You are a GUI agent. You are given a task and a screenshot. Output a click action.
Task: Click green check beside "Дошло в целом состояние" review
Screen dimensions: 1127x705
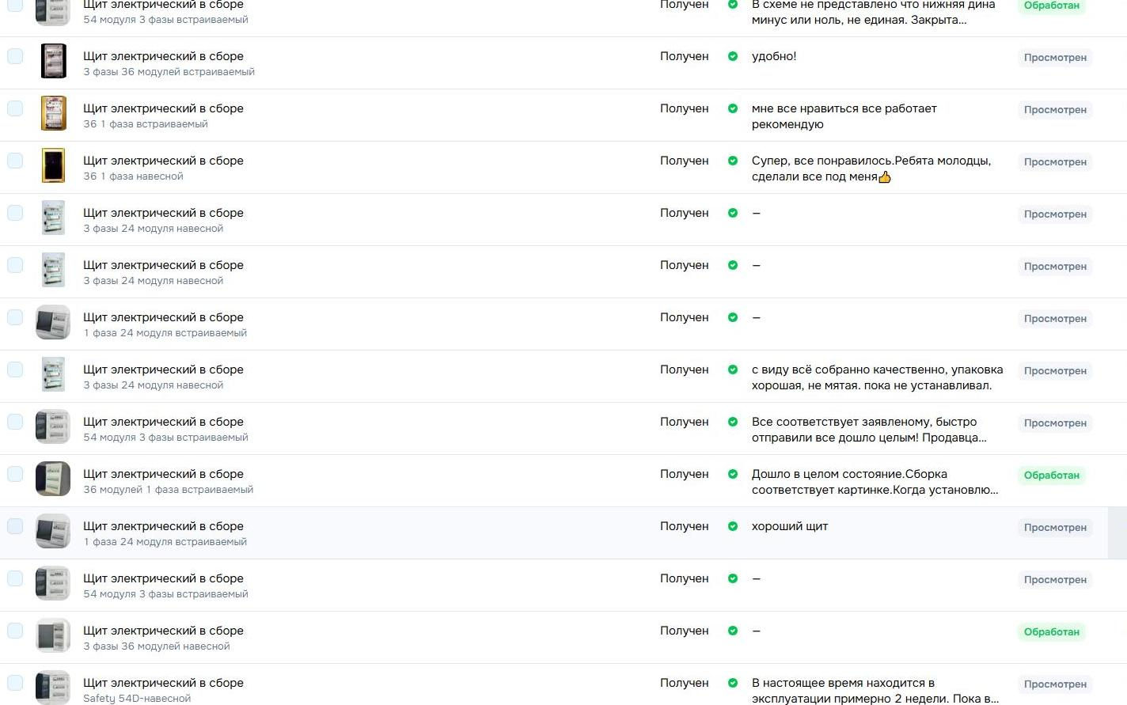tap(733, 474)
